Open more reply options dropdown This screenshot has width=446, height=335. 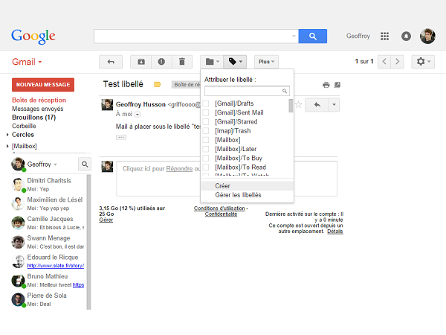pyautogui.click(x=334, y=105)
